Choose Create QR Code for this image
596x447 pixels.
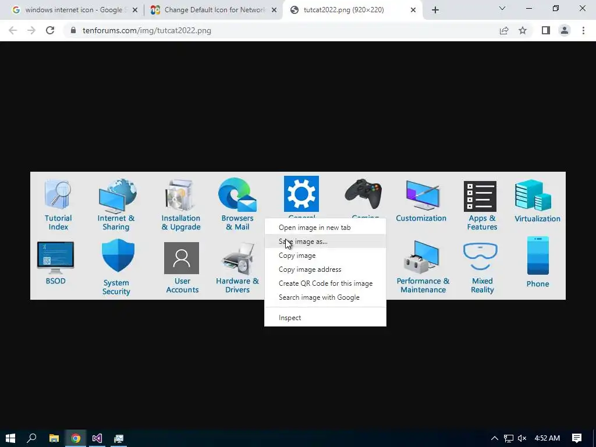click(325, 283)
